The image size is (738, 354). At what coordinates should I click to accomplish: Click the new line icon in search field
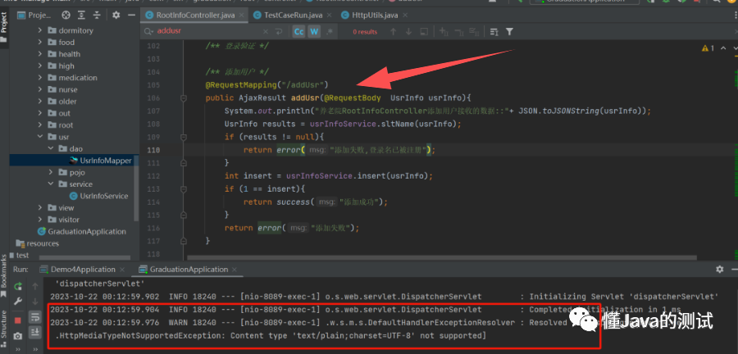(279, 31)
